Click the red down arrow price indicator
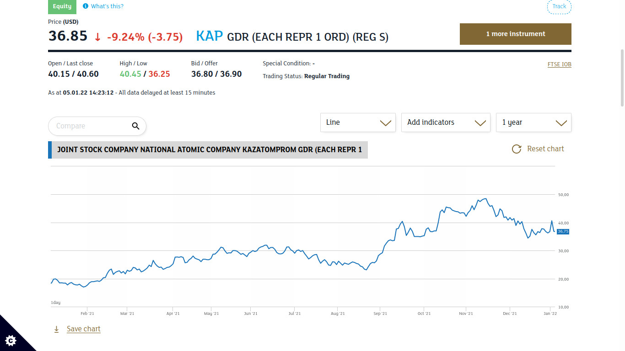Screen dimensions: 625x351 [x=97, y=37]
